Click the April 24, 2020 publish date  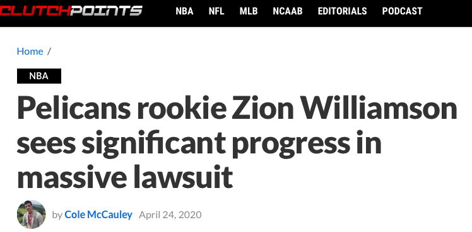point(170,214)
